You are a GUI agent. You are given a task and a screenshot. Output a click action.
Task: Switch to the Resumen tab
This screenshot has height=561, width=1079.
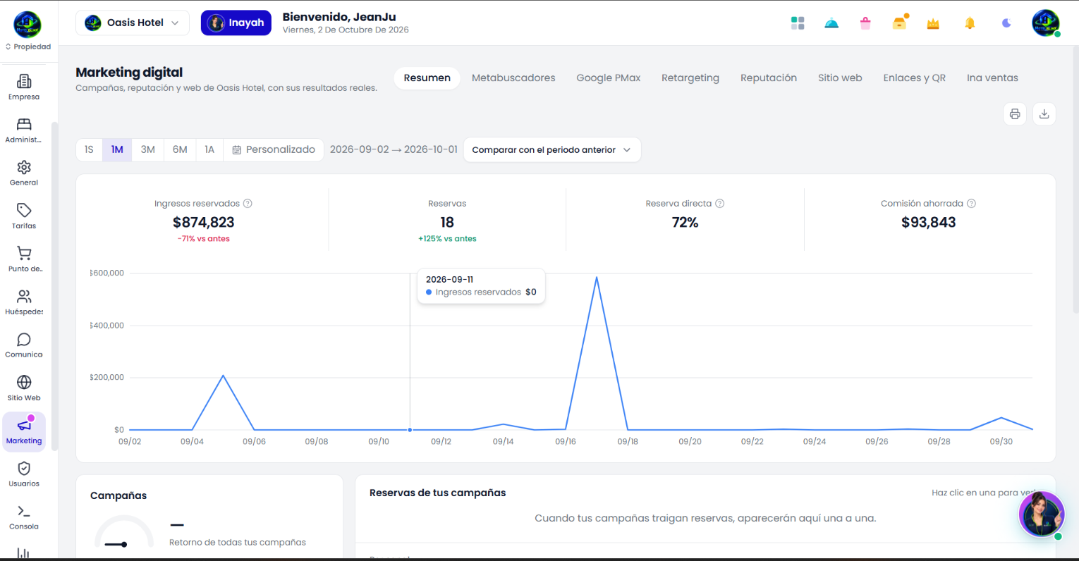427,78
